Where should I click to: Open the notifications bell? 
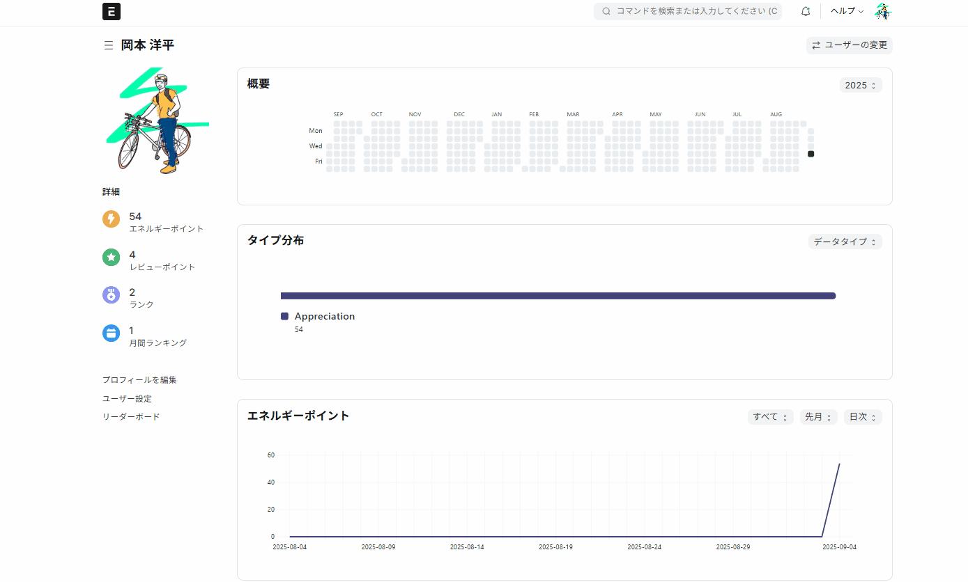coord(806,11)
